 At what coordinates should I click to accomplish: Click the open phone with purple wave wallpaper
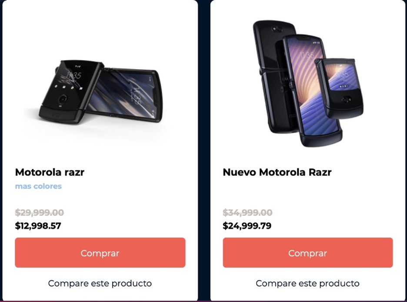point(311,90)
